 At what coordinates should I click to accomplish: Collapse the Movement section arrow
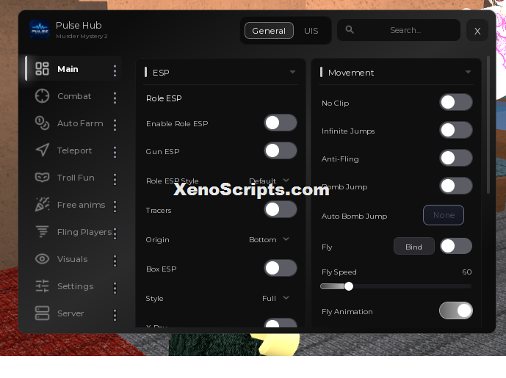coord(468,72)
